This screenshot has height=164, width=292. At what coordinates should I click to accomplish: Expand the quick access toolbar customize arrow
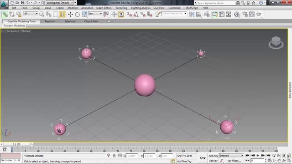click(75, 3)
